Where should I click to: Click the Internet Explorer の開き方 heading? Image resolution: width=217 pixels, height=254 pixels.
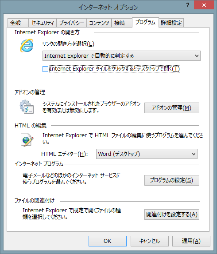coord(47,32)
